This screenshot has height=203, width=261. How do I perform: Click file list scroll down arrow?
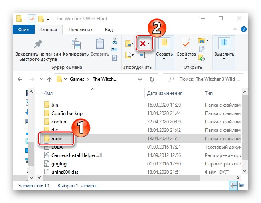click(245, 171)
